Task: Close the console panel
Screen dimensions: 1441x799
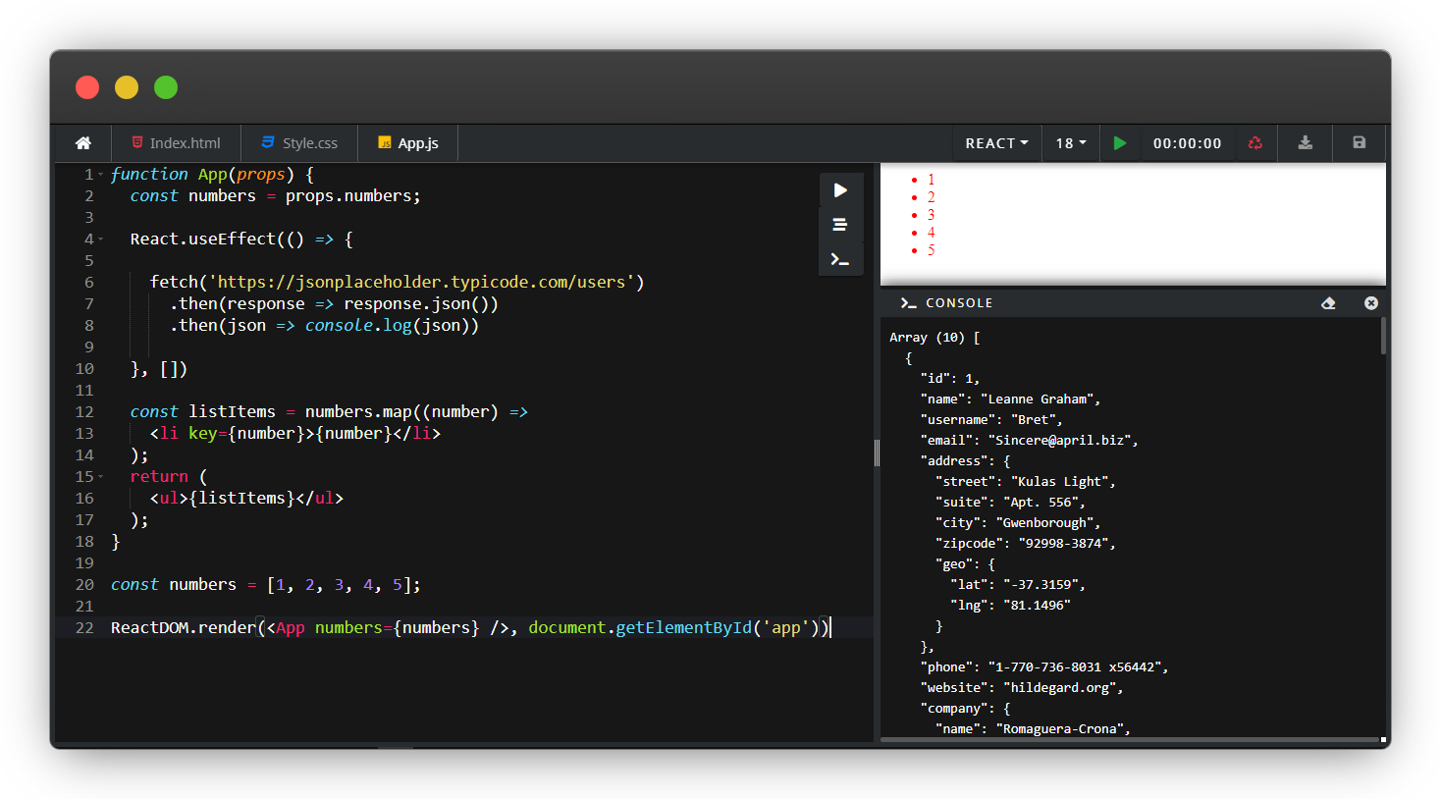Action: click(1371, 303)
